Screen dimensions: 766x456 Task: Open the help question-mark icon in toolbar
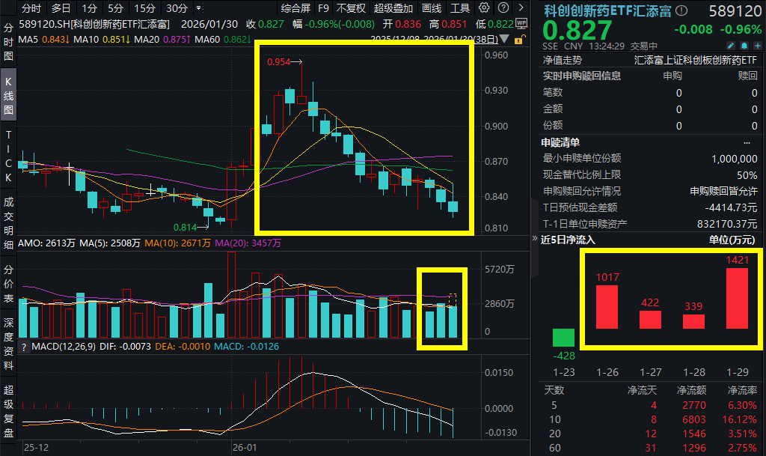[503, 8]
